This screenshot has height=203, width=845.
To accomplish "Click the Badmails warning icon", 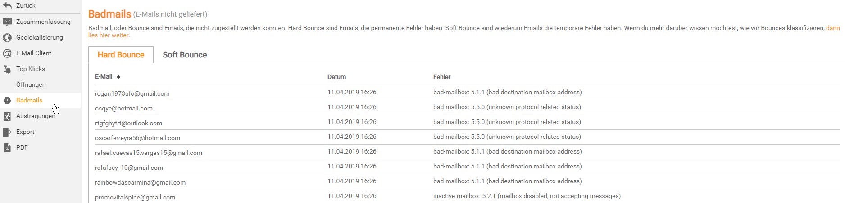I will click(x=7, y=100).
